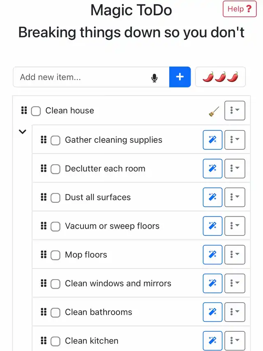Open the options menu for Clean kitchen
Viewport: 263px width, 351px height.
[235, 341]
